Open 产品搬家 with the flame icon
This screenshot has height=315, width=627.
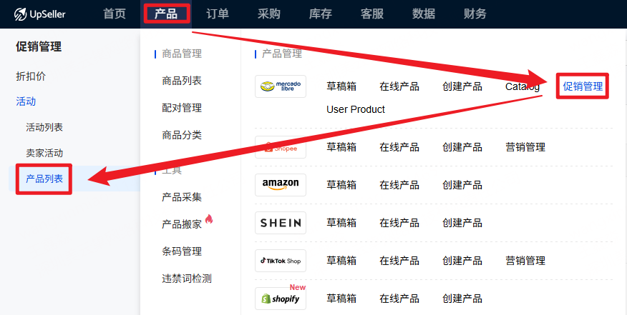[x=182, y=224]
